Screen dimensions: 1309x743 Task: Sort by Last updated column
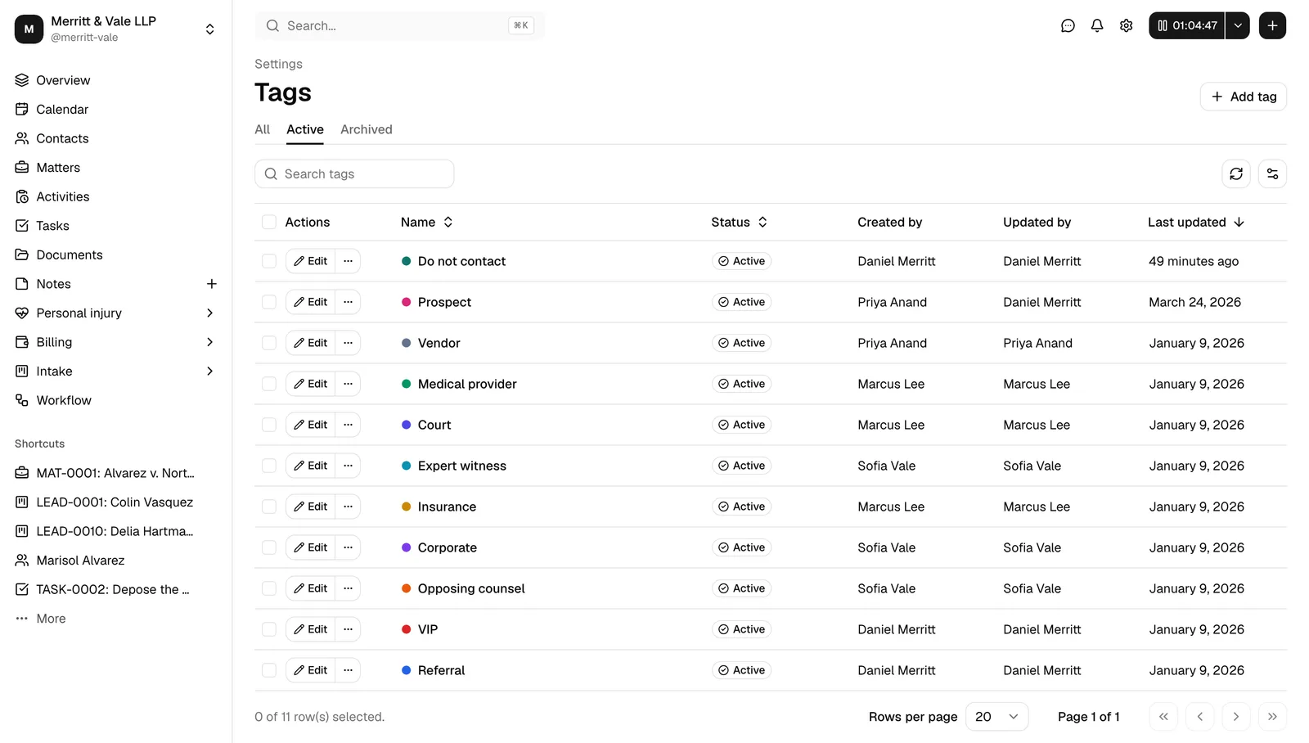click(1196, 222)
